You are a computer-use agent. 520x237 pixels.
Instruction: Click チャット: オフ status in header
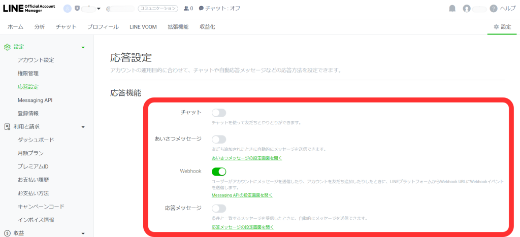222,9
